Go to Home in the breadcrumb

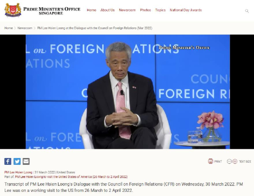pyautogui.click(x=9, y=28)
